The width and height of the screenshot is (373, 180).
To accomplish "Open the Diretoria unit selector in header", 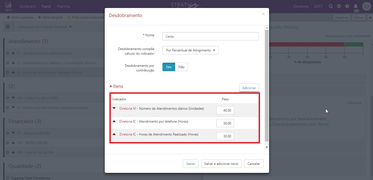I will [301, 6].
